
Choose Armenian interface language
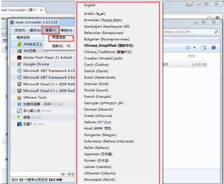coord(103,20)
